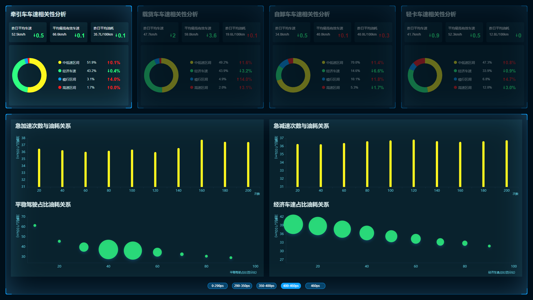Select the 0-290ps filter button
The height and width of the screenshot is (300, 533).
(217, 286)
